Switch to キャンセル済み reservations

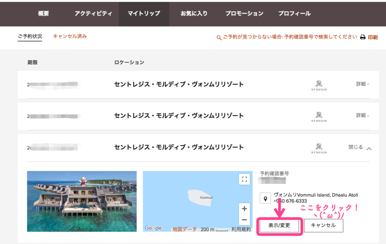pyautogui.click(x=70, y=37)
